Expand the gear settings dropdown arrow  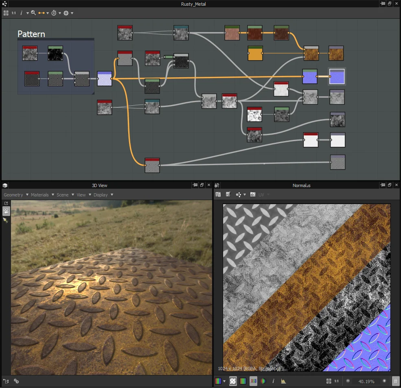[72, 13]
